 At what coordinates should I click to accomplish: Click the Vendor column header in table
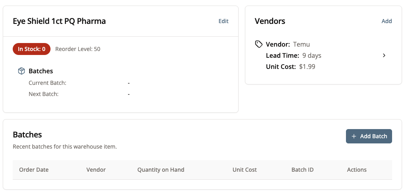point(96,170)
